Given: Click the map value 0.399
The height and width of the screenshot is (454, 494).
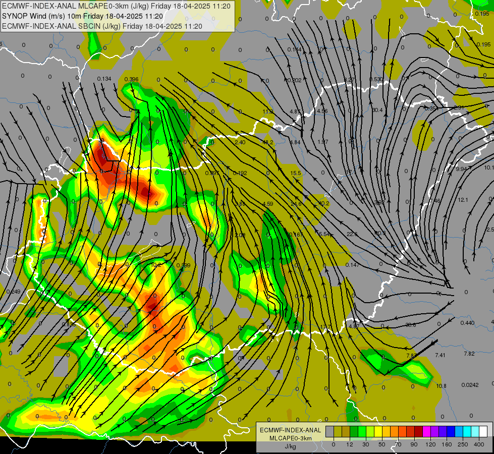Looking at the screenshot, I should pyautogui.click(x=183, y=265).
